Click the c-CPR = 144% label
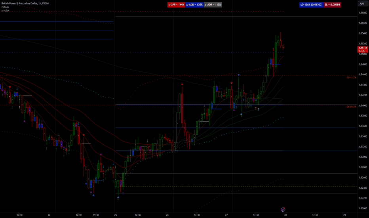Image resolution: width=369 pixels, height=218 pixels. pos(176,5)
